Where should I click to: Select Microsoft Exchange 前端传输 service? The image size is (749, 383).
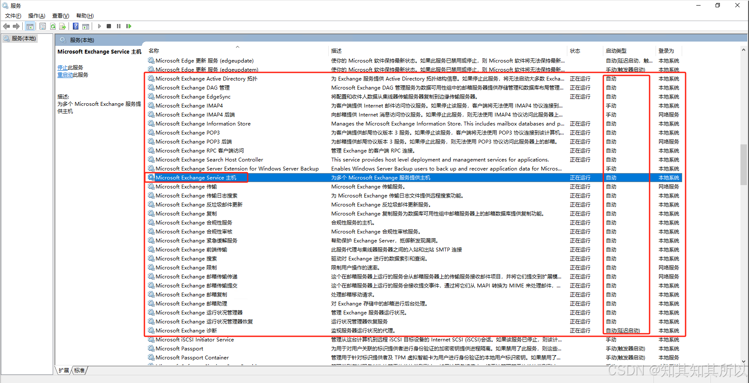coord(191,249)
